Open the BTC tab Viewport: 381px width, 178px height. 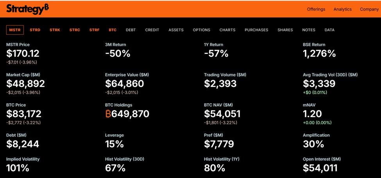pyautogui.click(x=113, y=30)
